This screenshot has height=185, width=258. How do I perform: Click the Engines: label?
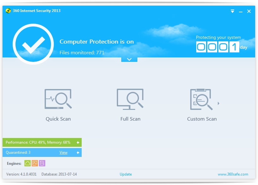tap(14, 164)
